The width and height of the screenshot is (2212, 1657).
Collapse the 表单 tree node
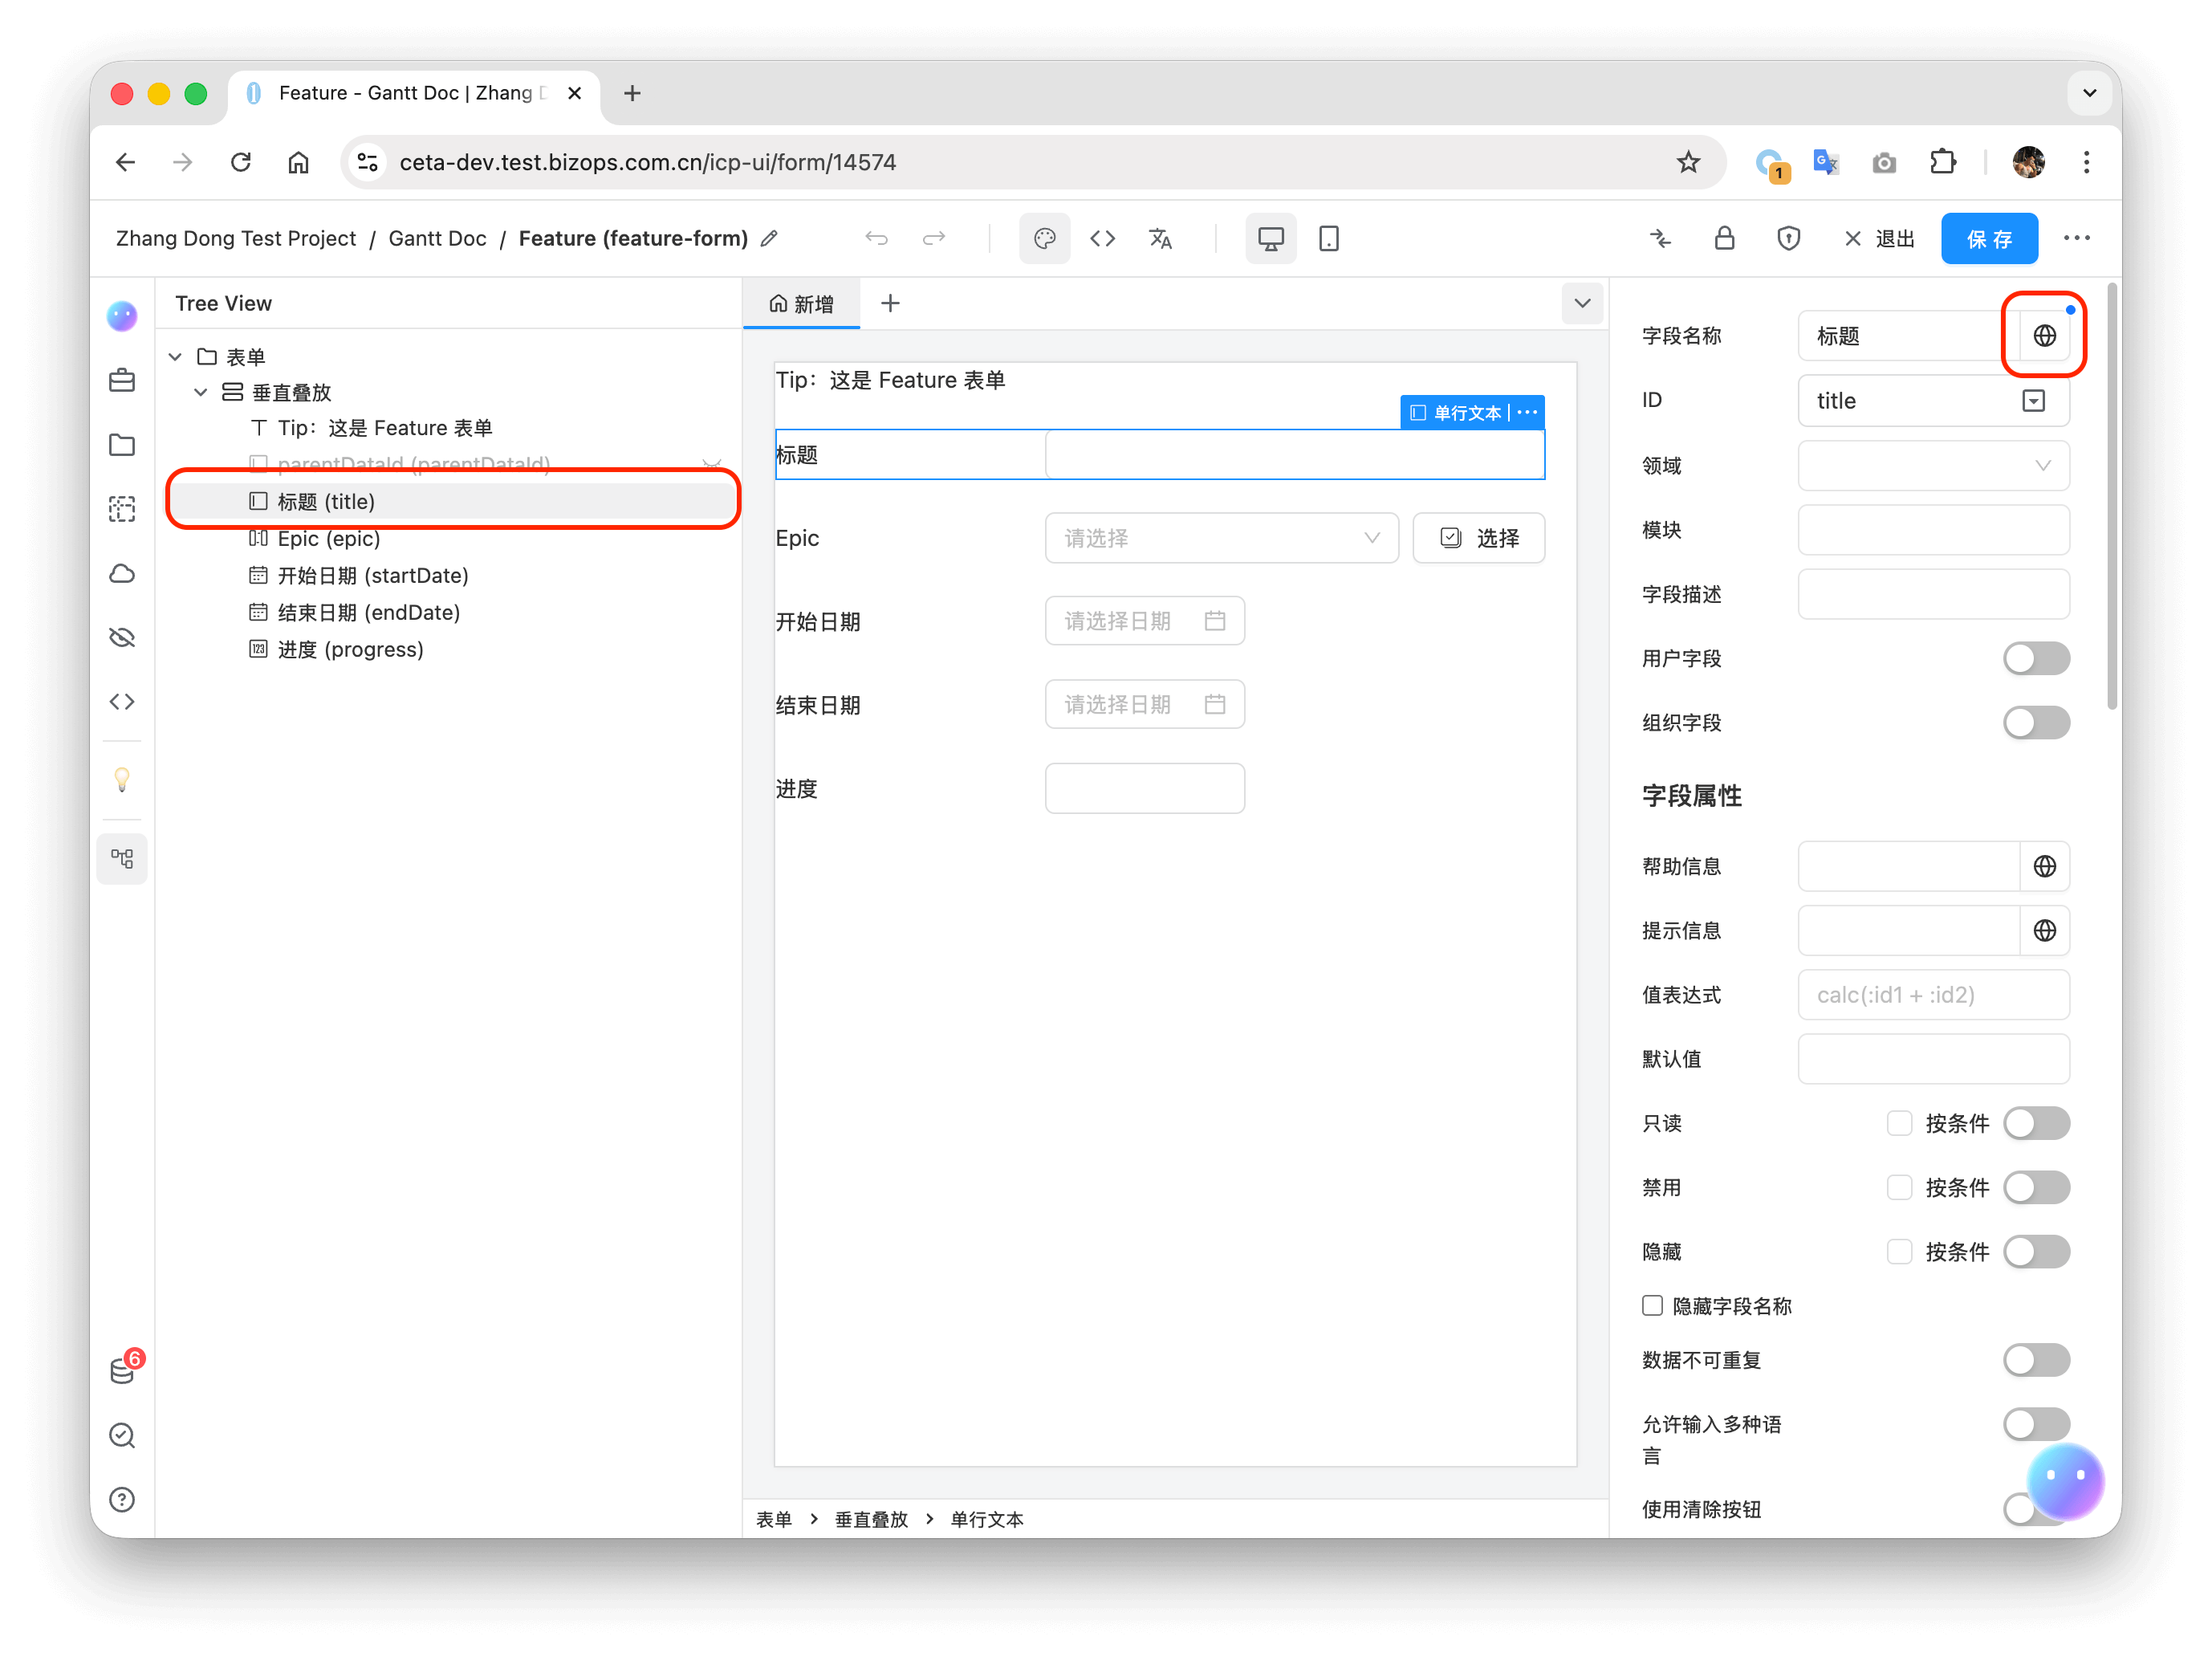point(175,357)
